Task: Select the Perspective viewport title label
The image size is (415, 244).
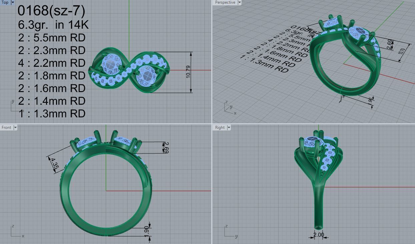Action: pyautogui.click(x=225, y=2)
